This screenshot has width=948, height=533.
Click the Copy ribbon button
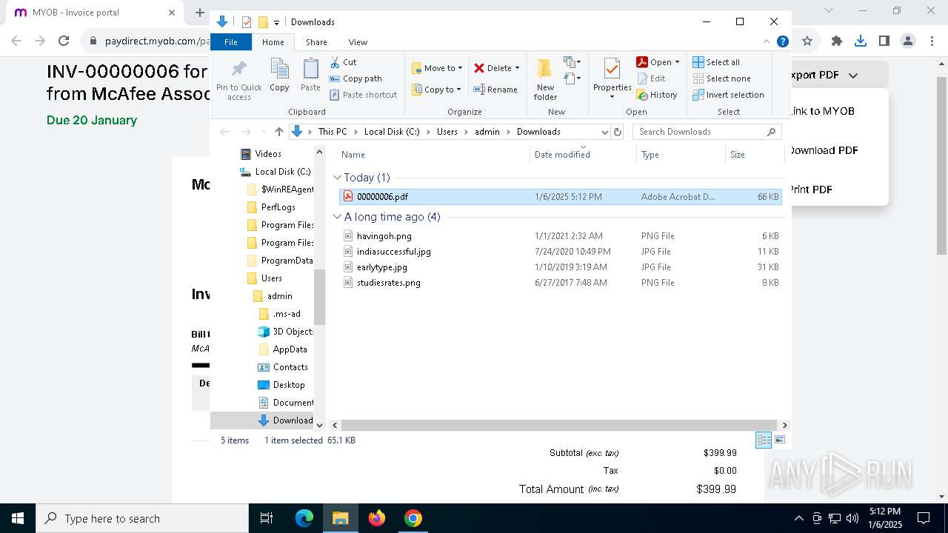(279, 76)
